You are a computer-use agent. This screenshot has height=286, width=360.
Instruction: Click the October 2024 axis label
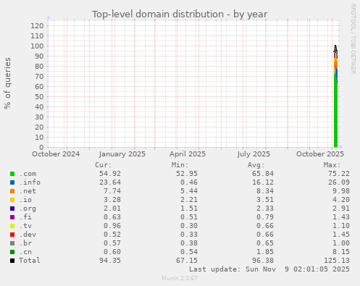[56, 154]
